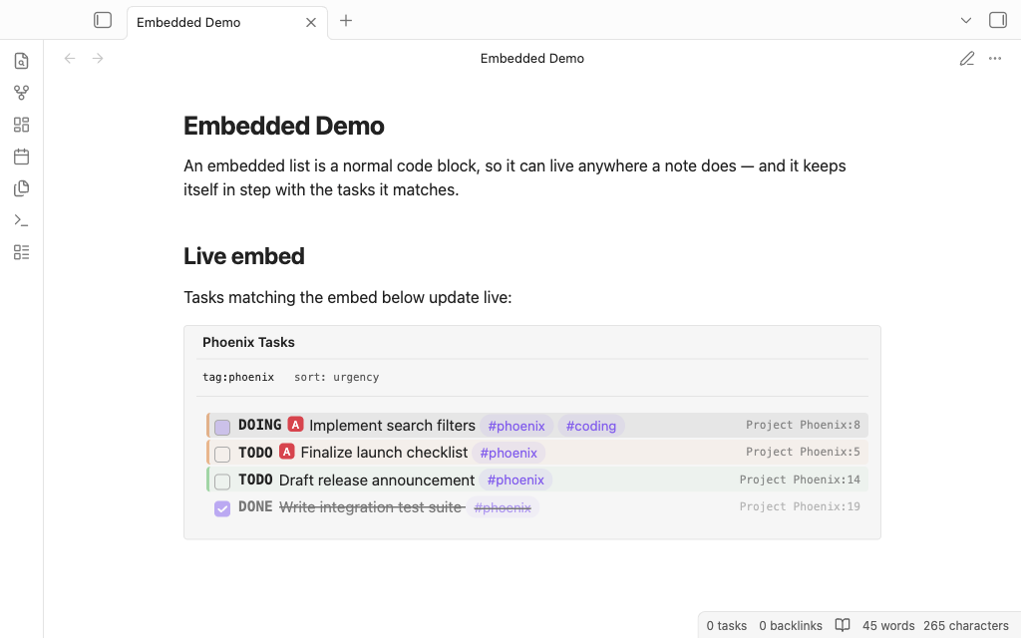Open source link Project Phoenix:14
This screenshot has width=1021, height=638.
click(x=800, y=479)
